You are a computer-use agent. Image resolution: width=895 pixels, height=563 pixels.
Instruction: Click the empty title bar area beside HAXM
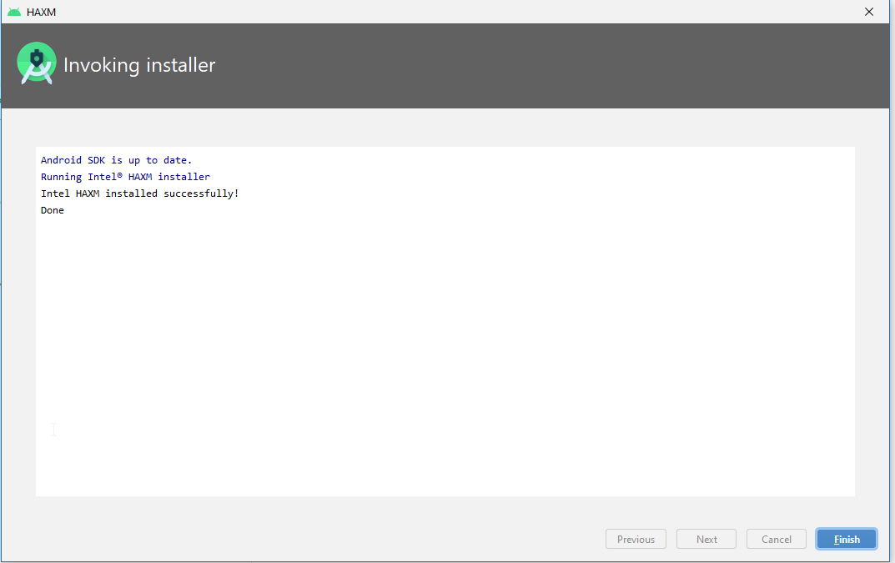point(417,12)
